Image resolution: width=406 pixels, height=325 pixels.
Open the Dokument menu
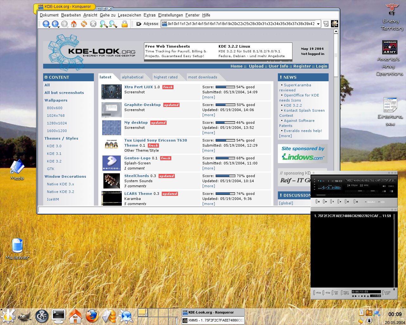(49, 15)
